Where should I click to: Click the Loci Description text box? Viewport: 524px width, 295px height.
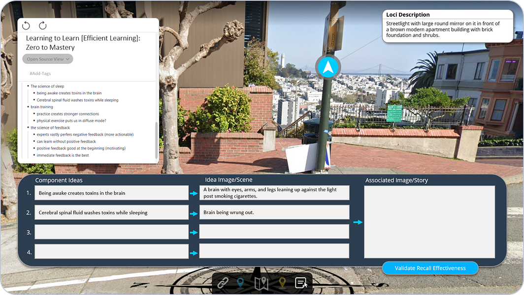pos(448,26)
